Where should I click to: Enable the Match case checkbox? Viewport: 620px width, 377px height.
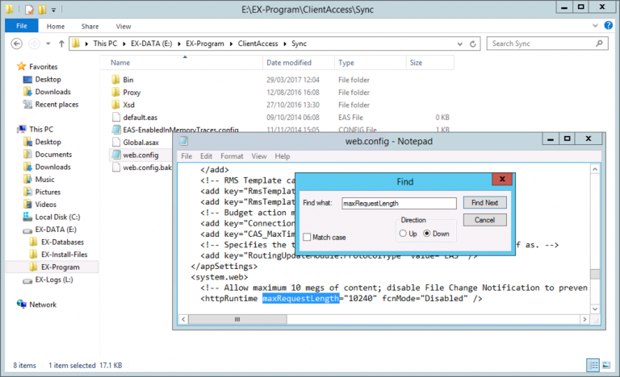coord(308,237)
